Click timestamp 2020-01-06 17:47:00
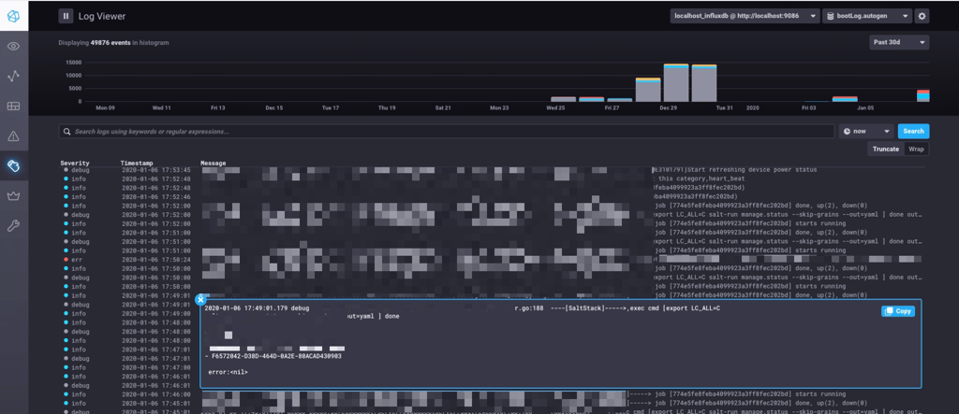 [156, 367]
